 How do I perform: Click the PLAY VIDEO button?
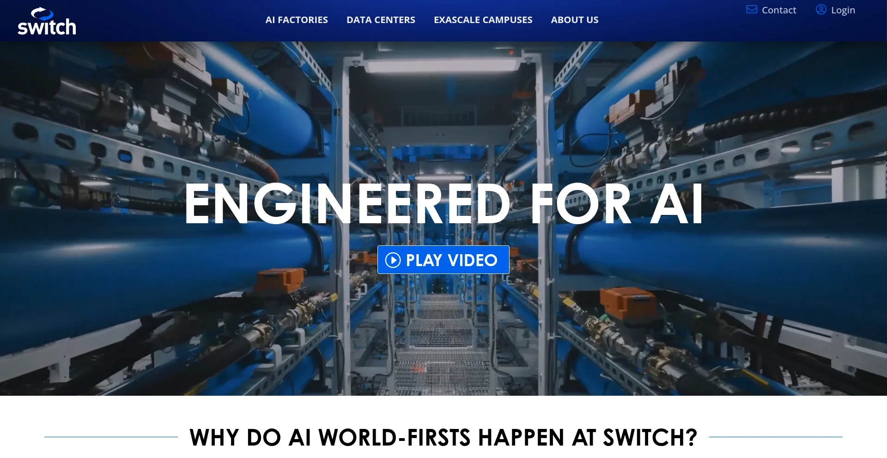(x=443, y=260)
